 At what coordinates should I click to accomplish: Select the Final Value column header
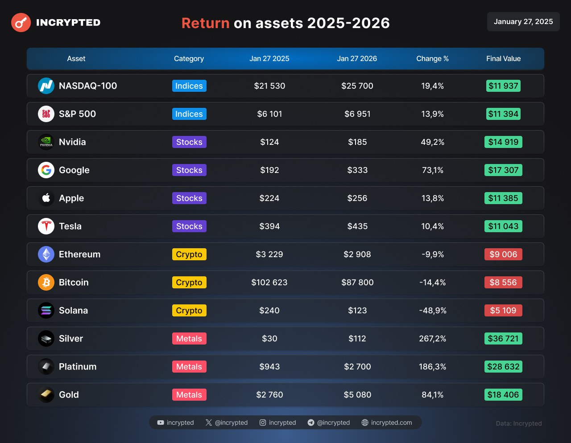[503, 59]
